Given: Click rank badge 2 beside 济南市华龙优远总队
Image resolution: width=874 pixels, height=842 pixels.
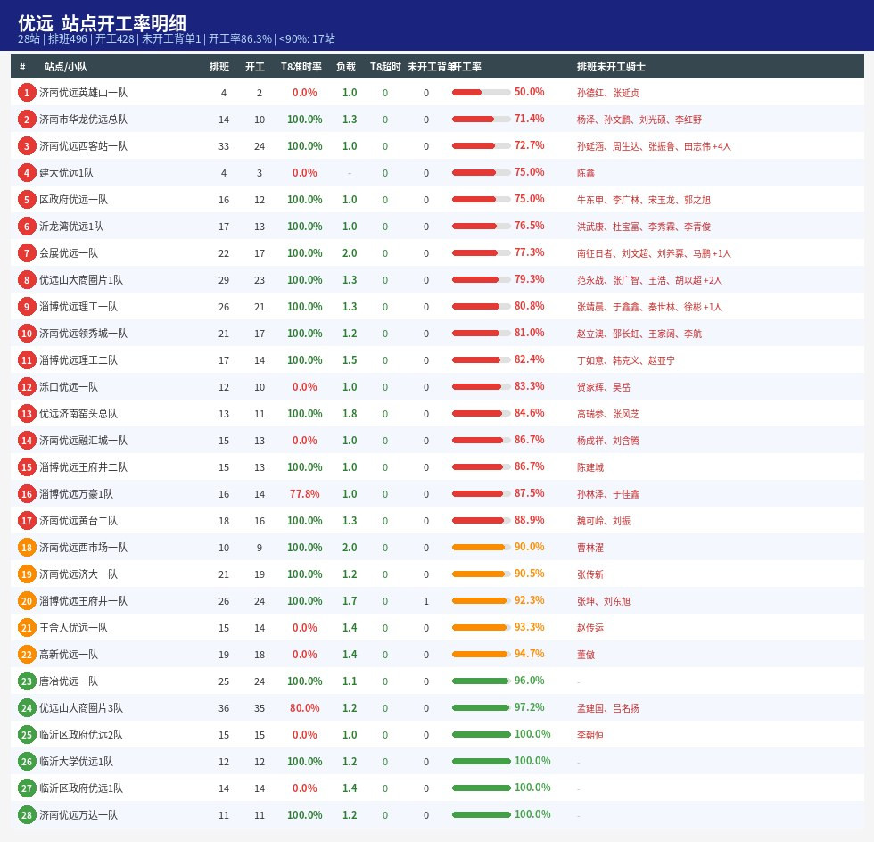Looking at the screenshot, I should (x=26, y=120).
